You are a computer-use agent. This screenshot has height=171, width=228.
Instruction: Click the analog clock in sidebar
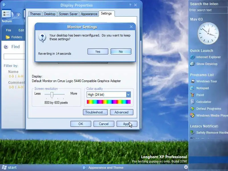[208, 33]
